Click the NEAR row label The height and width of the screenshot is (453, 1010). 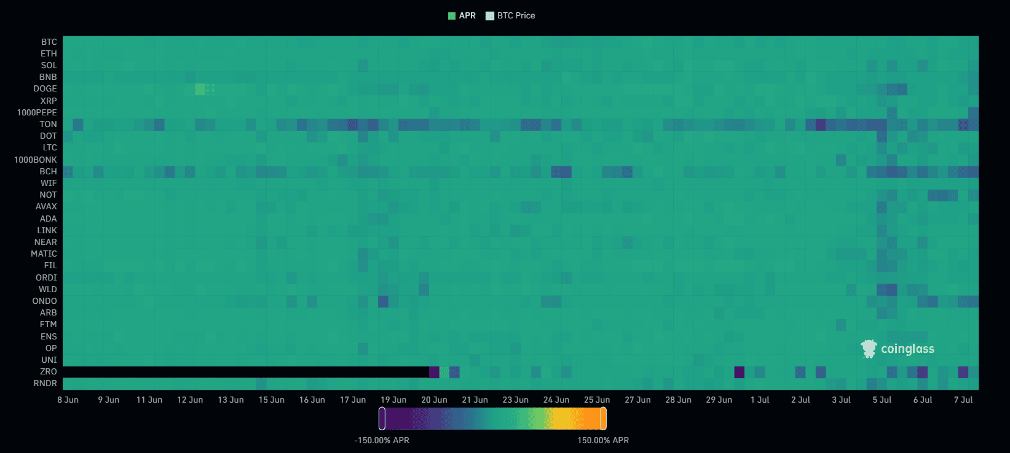click(x=46, y=242)
